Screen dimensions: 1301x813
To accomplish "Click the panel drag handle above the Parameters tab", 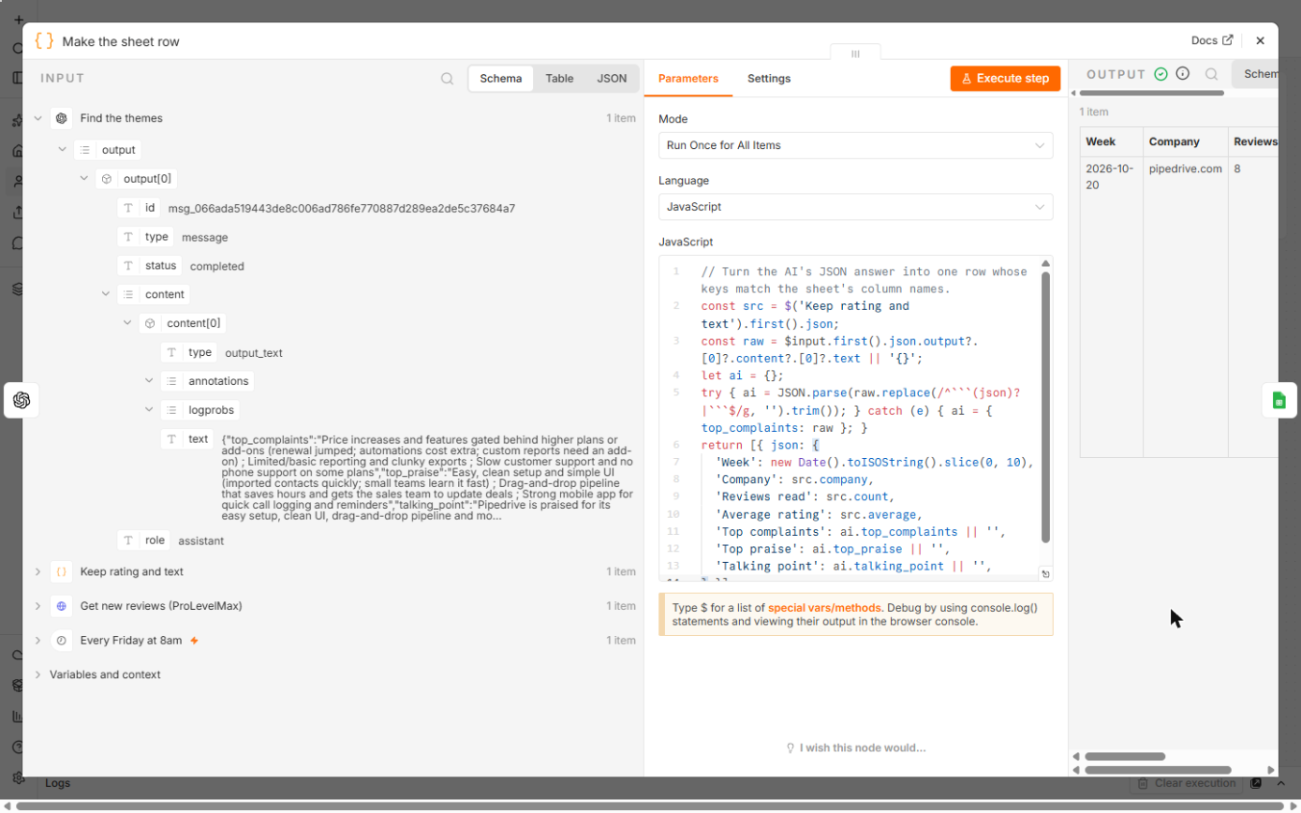I will (x=855, y=53).
